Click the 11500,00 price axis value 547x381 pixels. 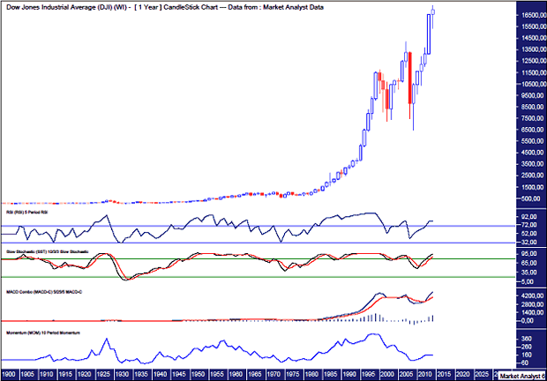point(534,72)
